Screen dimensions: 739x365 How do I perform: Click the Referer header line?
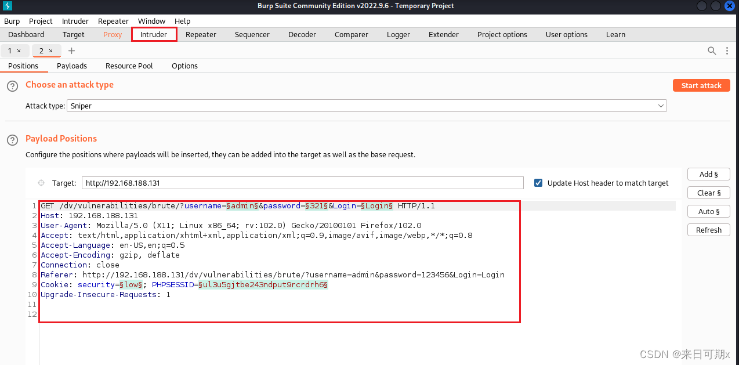[x=273, y=274]
